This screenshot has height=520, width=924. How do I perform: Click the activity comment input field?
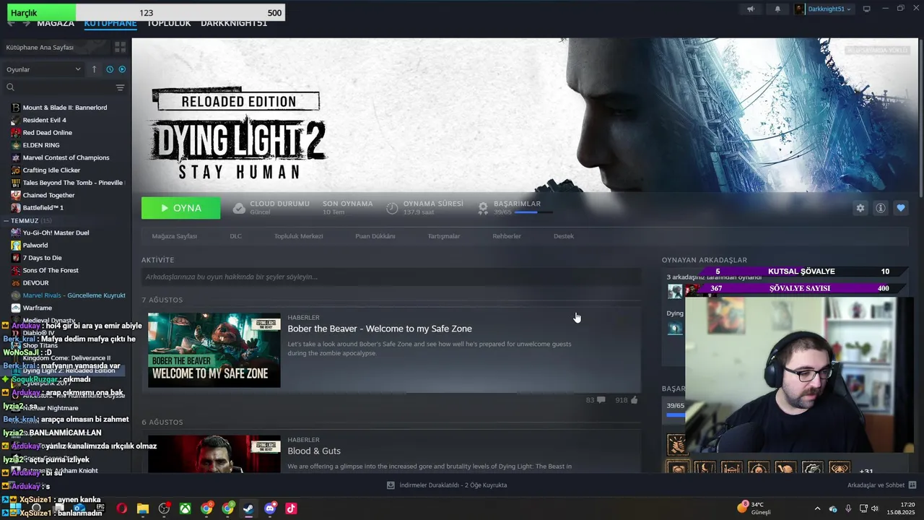pos(391,277)
